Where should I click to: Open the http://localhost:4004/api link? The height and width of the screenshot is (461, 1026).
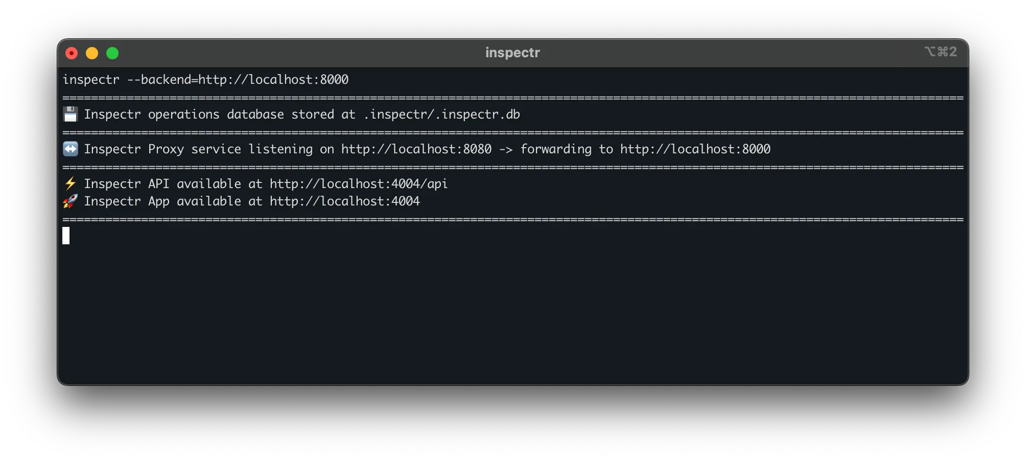[358, 183]
